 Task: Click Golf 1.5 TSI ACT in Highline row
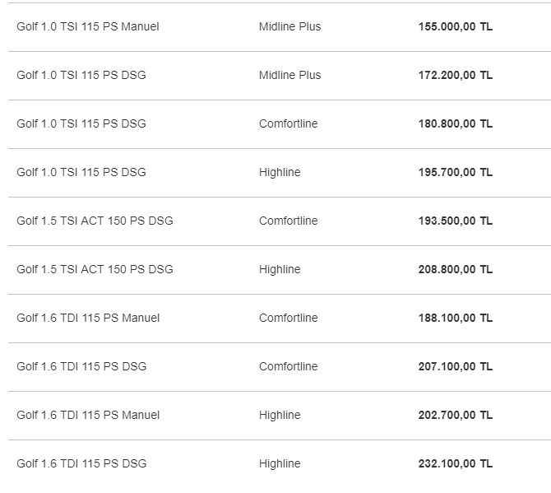click(x=95, y=269)
